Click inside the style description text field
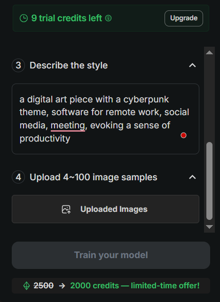 (105, 119)
